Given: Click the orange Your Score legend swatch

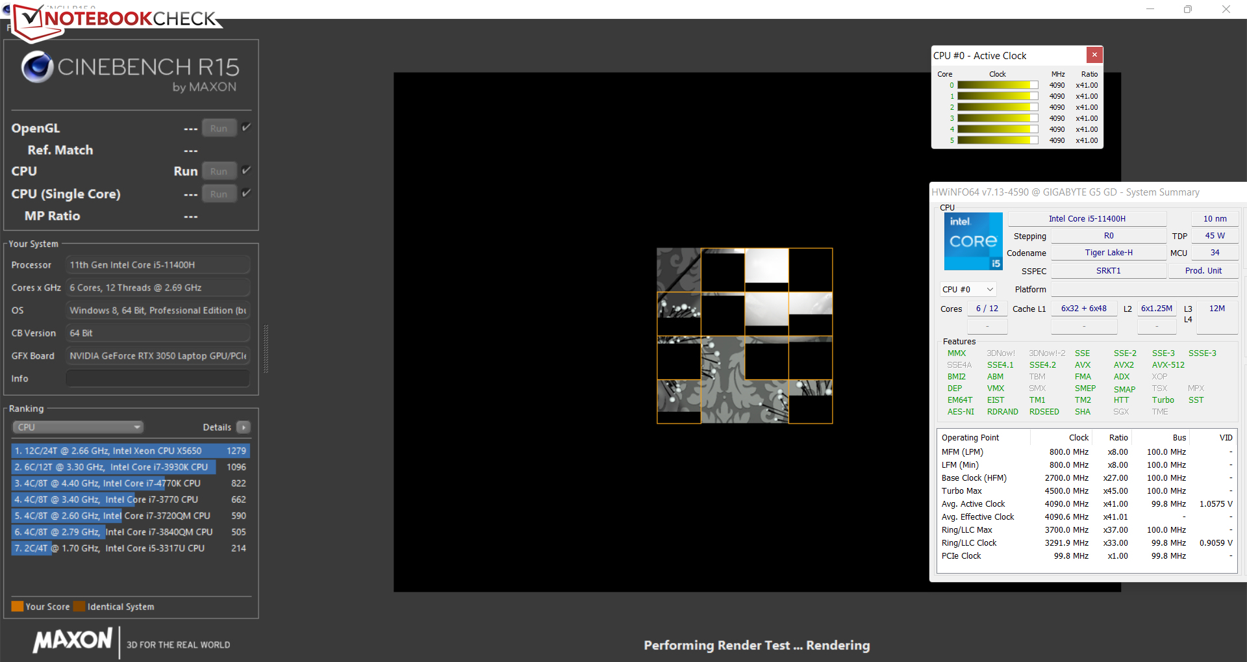Looking at the screenshot, I should click(x=18, y=607).
